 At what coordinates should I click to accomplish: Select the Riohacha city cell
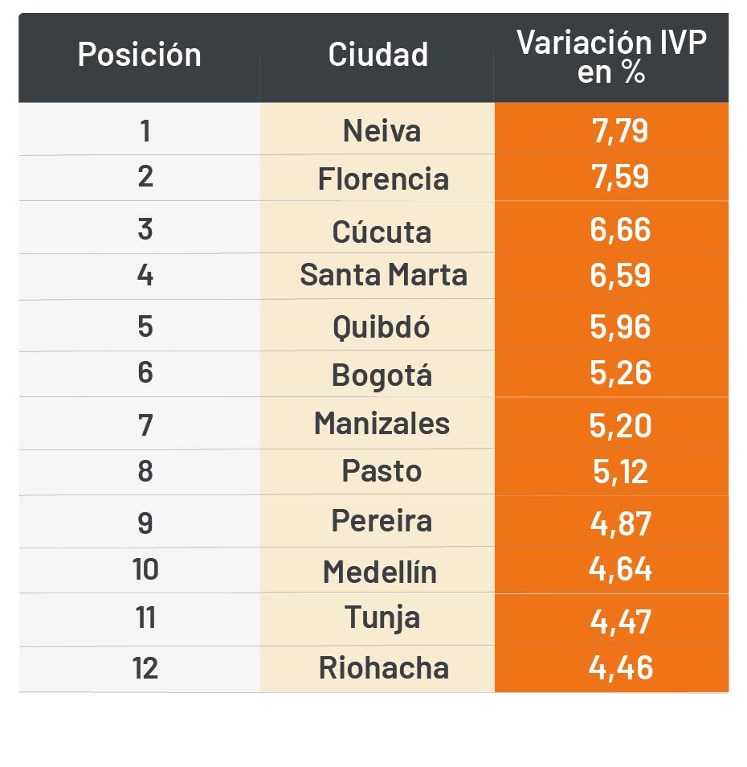coord(383,668)
